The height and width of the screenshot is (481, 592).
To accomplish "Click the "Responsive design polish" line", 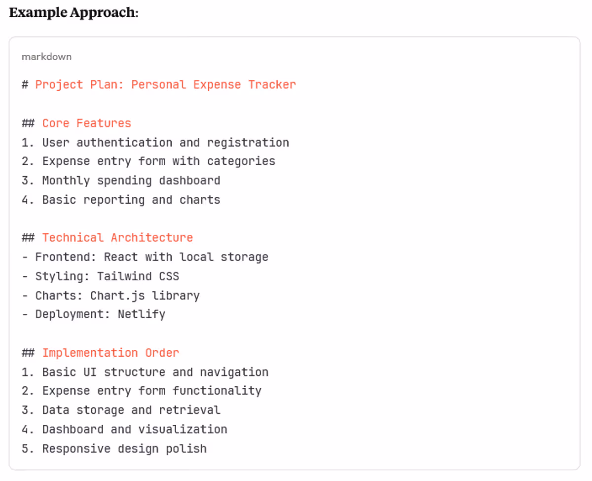I will pyautogui.click(x=124, y=449).
